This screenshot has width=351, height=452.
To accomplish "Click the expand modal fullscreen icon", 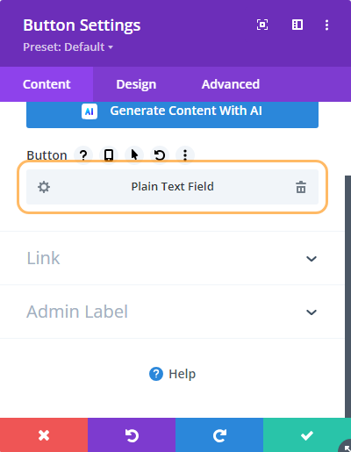I will point(262,25).
